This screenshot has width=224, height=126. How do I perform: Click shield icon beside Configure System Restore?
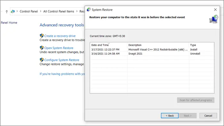coord(42,60)
